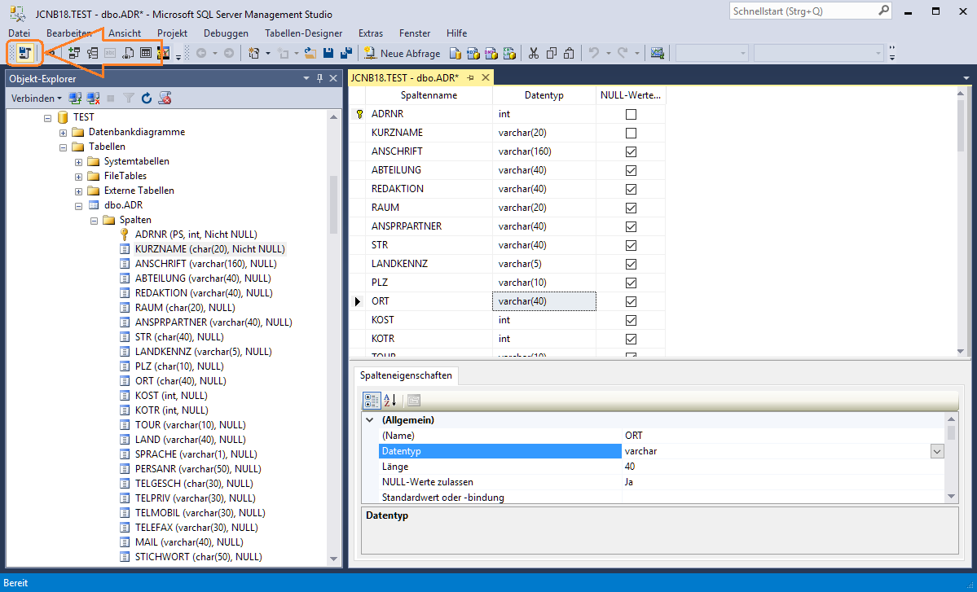This screenshot has width=977, height=592.
Task: Toggle NULL checkbox for ANSPRPARTNER row
Action: [x=631, y=226]
